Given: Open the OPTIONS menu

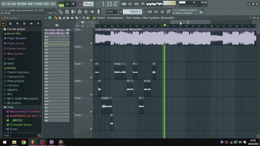Looking at the screenshot, I should [x=38, y=4].
